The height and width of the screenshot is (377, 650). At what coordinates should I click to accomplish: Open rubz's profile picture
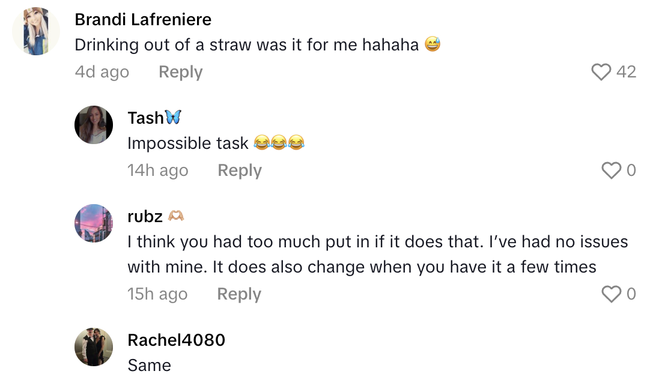94,223
